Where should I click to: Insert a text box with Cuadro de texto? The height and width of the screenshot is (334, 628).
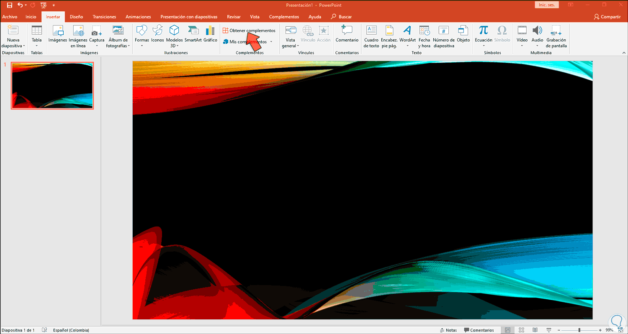[x=371, y=34]
